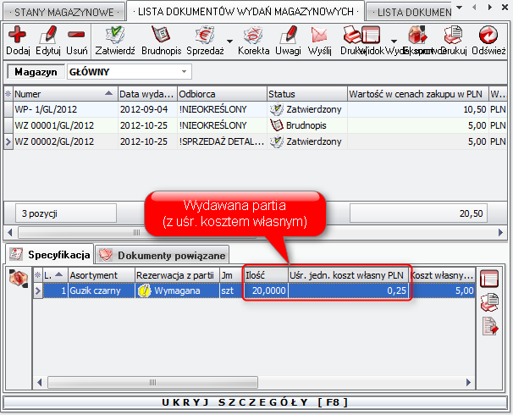513x415 pixels.
Task: Click the Wyślij (send) envelope icon
Action: (320, 39)
